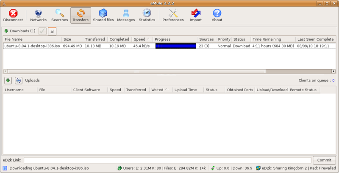Click the 46.4 kB/s speed value
This screenshot has width=339, height=173.
point(142,46)
